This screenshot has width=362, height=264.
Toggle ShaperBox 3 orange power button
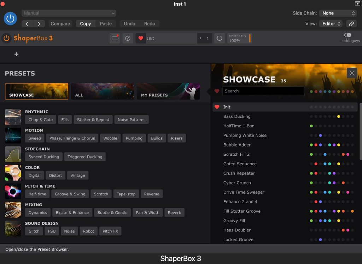coord(6,38)
